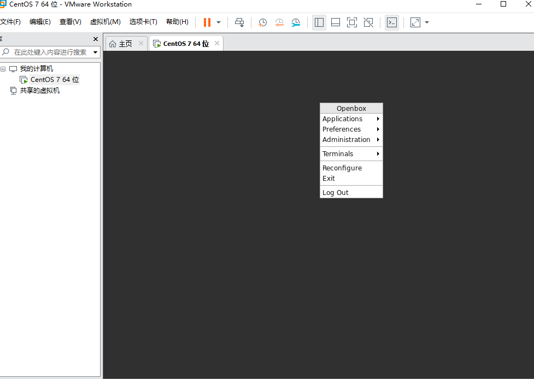Open the 编辑(E) menu
Viewport: 534px width, 379px height.
pyautogui.click(x=40, y=22)
